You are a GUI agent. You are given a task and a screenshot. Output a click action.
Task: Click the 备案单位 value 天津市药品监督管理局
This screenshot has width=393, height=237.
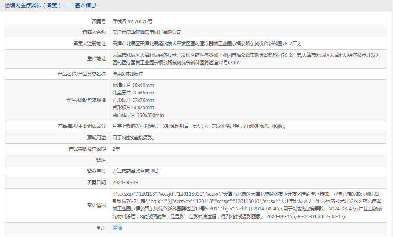(x=135, y=171)
